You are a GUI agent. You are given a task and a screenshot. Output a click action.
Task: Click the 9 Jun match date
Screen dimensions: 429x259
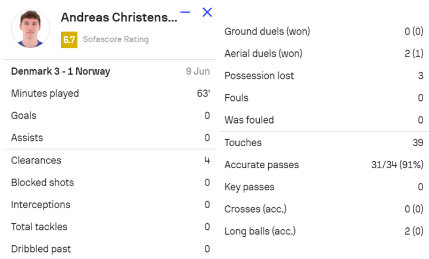pyautogui.click(x=197, y=72)
